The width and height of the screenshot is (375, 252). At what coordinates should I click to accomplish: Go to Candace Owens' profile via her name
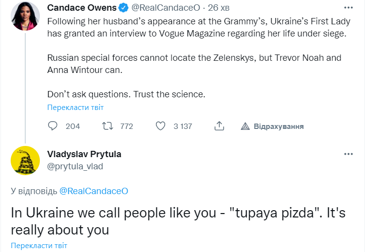pos(82,8)
